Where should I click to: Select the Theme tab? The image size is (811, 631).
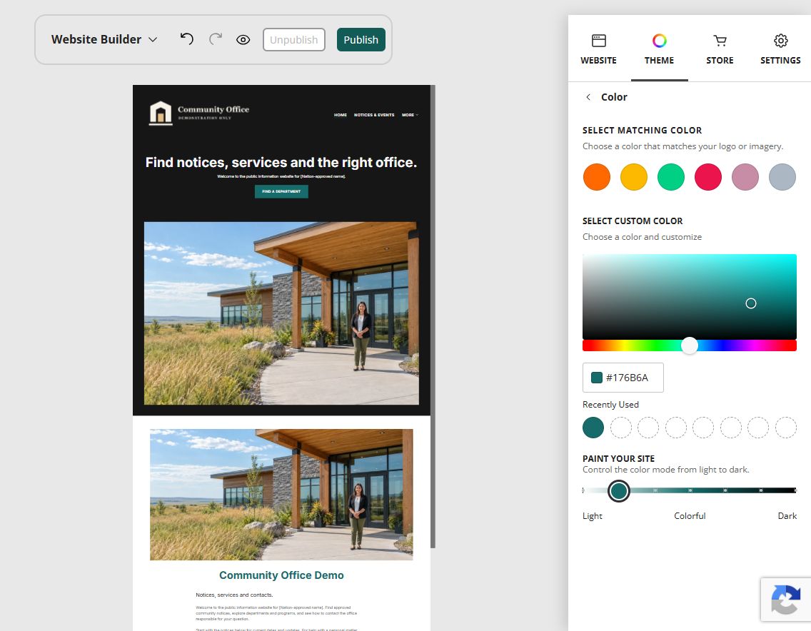click(660, 50)
